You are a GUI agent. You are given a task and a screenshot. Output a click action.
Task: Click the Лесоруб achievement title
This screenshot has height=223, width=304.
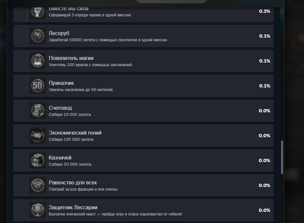(x=59, y=33)
